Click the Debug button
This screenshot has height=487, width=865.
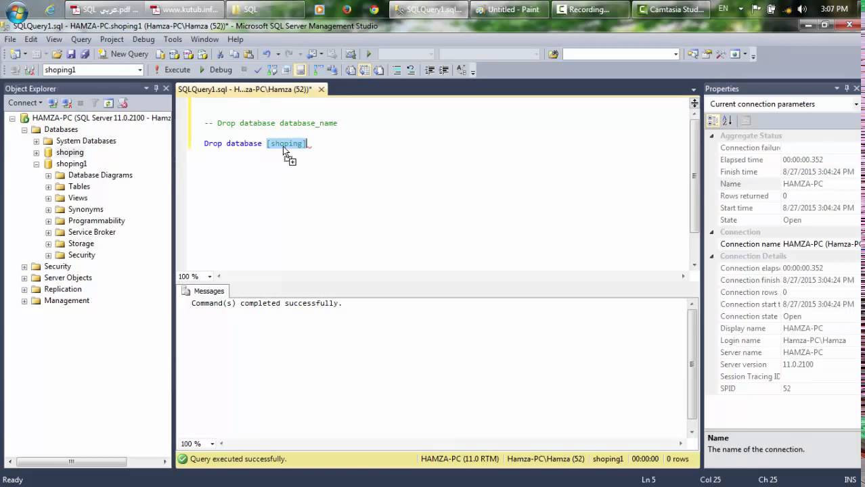pyautogui.click(x=215, y=70)
